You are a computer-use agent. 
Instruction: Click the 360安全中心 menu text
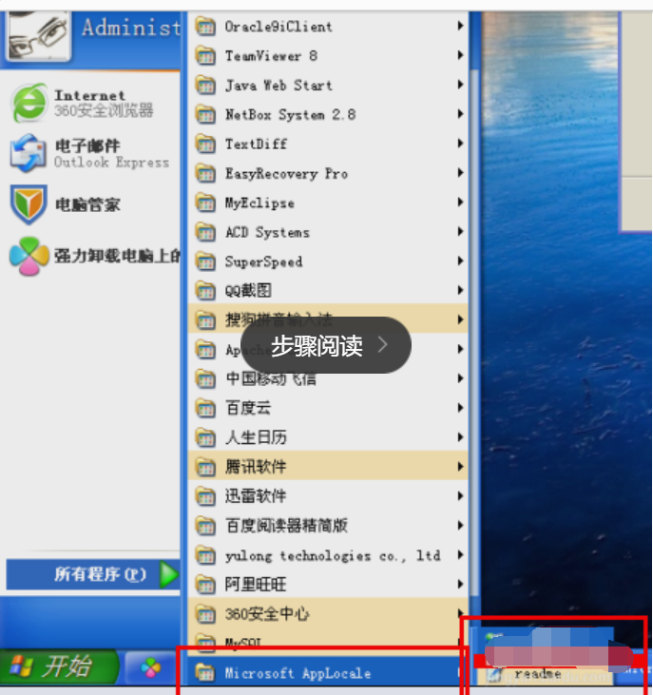(x=267, y=614)
